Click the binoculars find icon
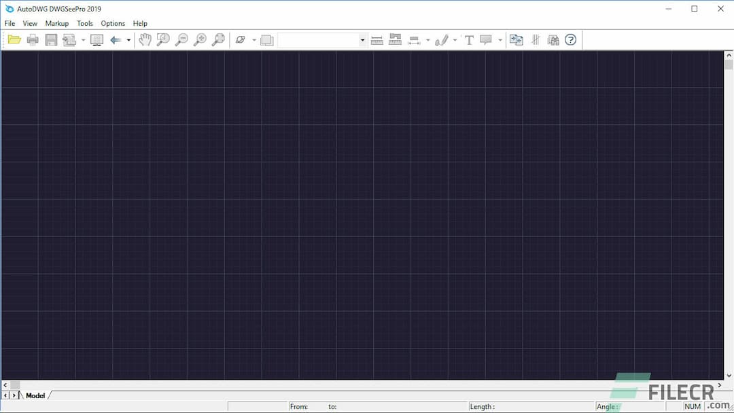Viewport: 734px width, 413px height. (x=553, y=39)
